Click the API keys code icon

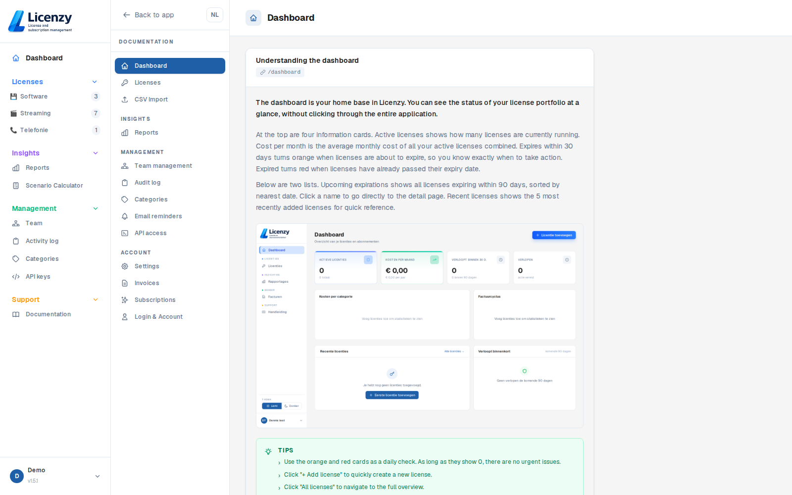tap(16, 277)
